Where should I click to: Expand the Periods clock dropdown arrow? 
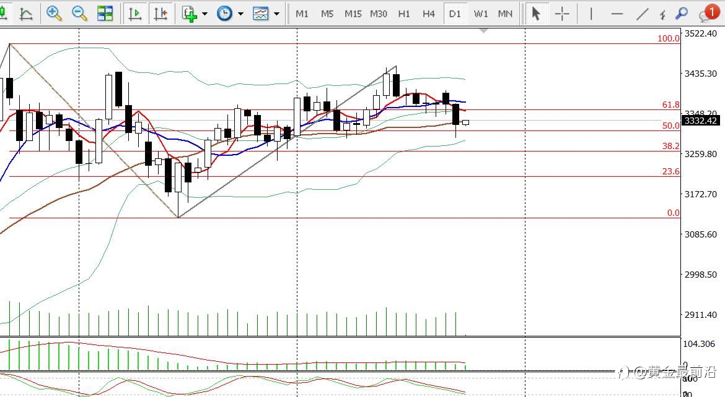point(240,14)
